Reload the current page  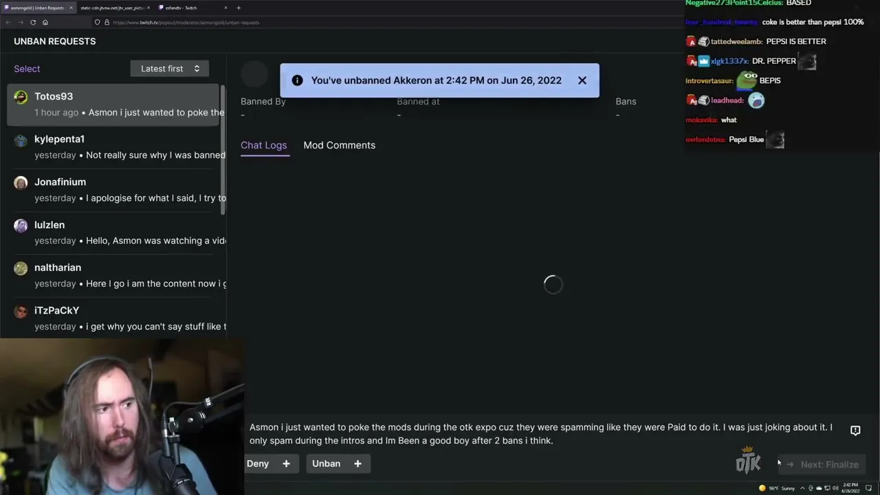pyautogui.click(x=33, y=23)
